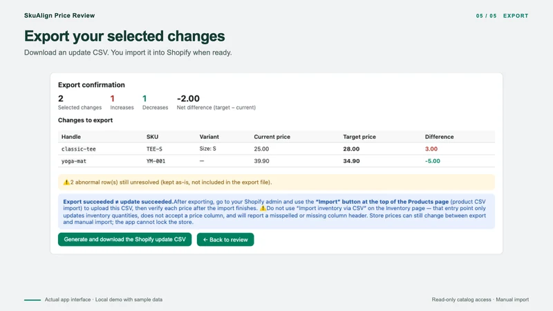Click the warning icon before 'Do not use'
Viewport: 553px width, 311px height.
(263, 208)
